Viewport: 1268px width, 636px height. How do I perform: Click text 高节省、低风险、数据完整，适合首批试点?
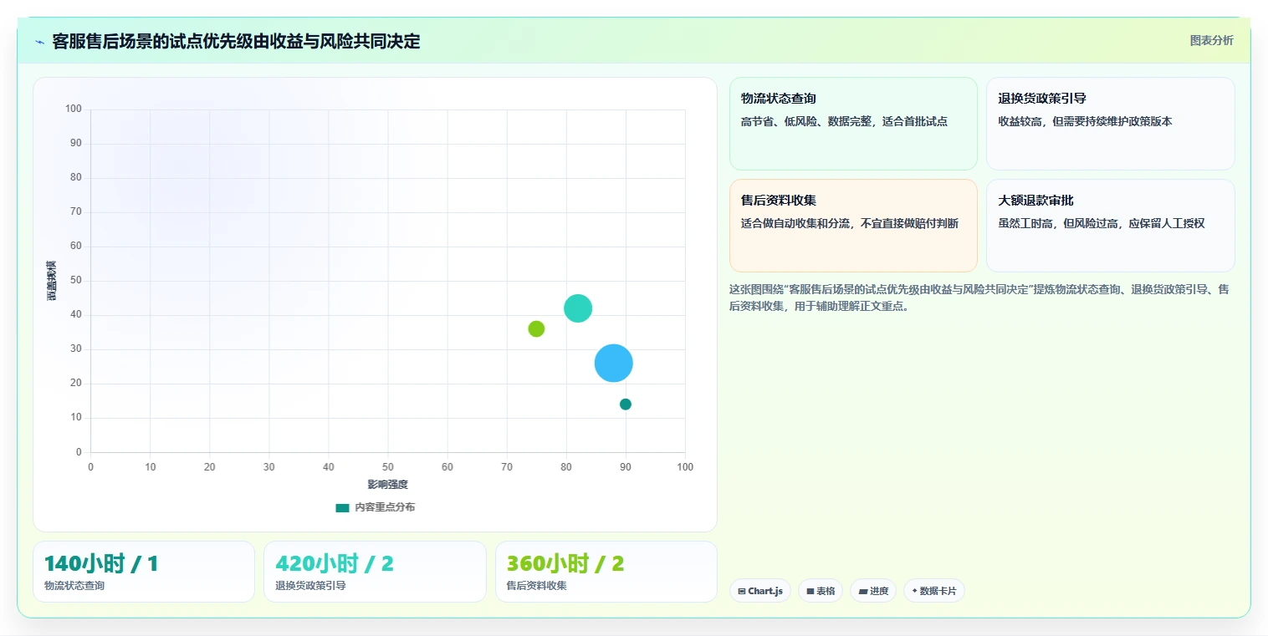pyautogui.click(x=844, y=121)
